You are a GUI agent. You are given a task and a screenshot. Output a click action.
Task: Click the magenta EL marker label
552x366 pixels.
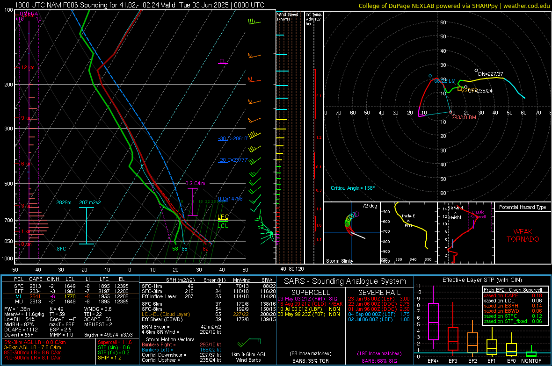[x=223, y=61]
